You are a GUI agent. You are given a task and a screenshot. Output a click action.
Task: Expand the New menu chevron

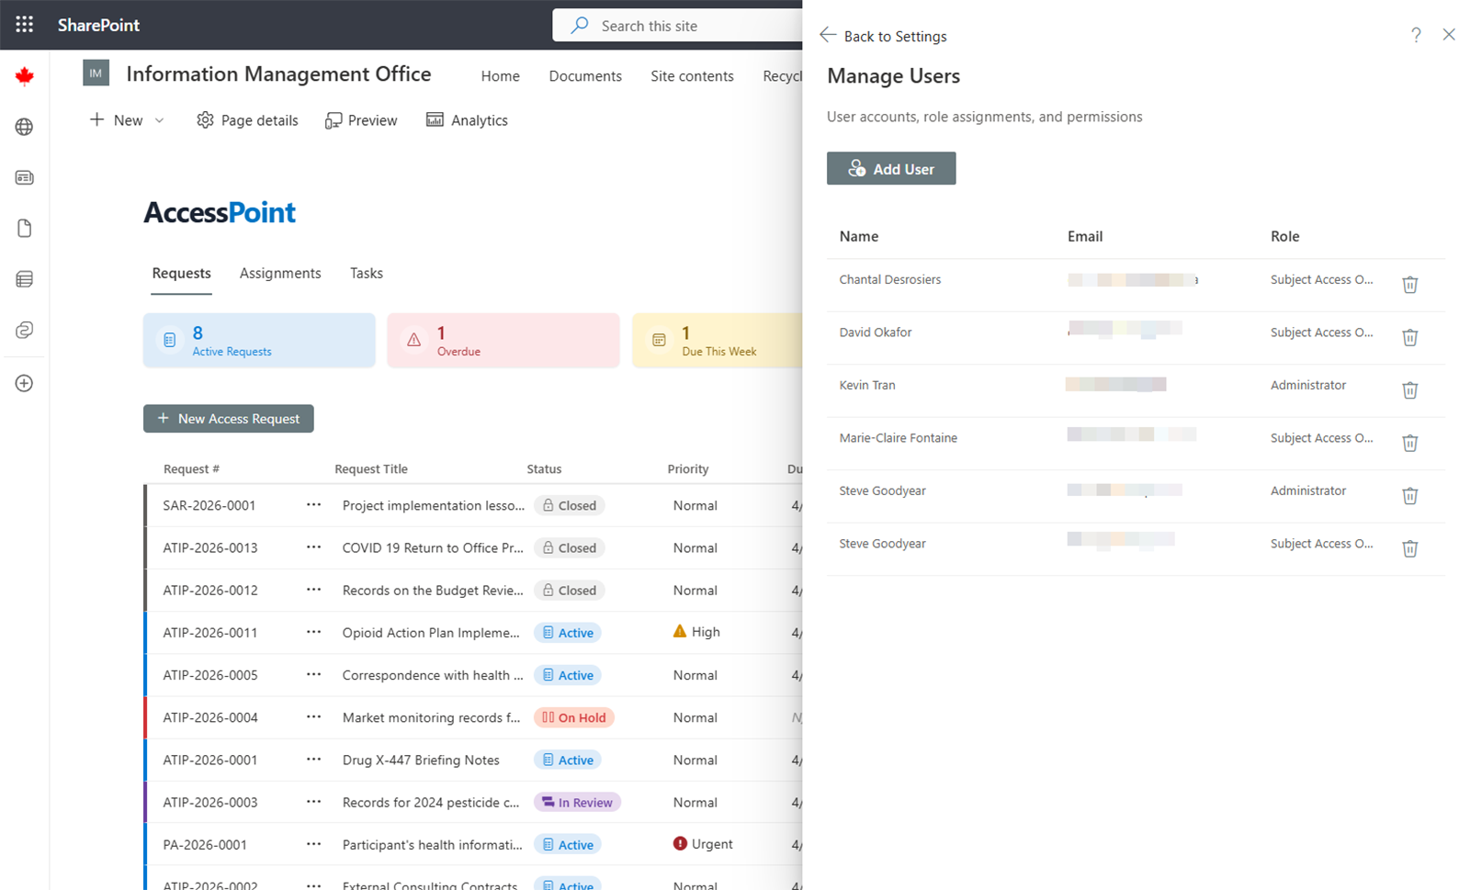(159, 119)
